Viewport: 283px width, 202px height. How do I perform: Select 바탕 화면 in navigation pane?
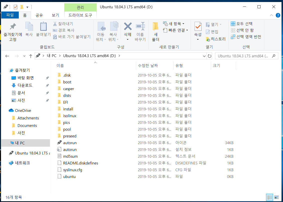tap(26, 78)
